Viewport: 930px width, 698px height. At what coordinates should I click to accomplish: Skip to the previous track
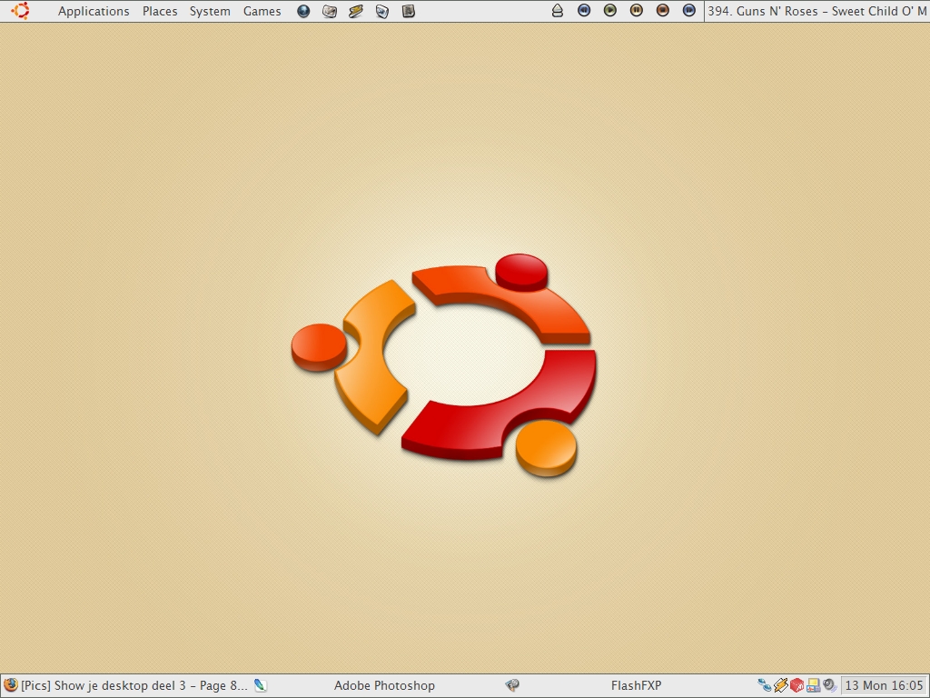coord(584,10)
